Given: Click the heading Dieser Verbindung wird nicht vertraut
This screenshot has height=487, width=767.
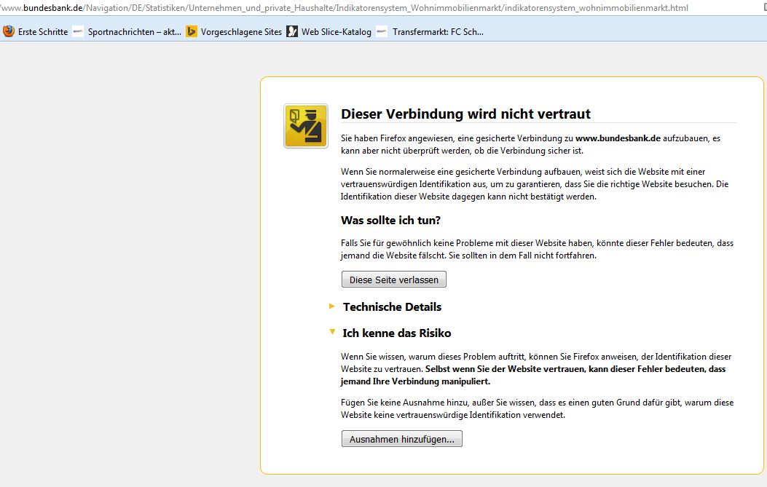Looking at the screenshot, I should [x=465, y=114].
